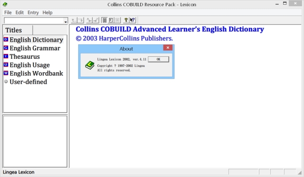Activate the context help cursor icon
The image size is (304, 177).
point(133,20)
